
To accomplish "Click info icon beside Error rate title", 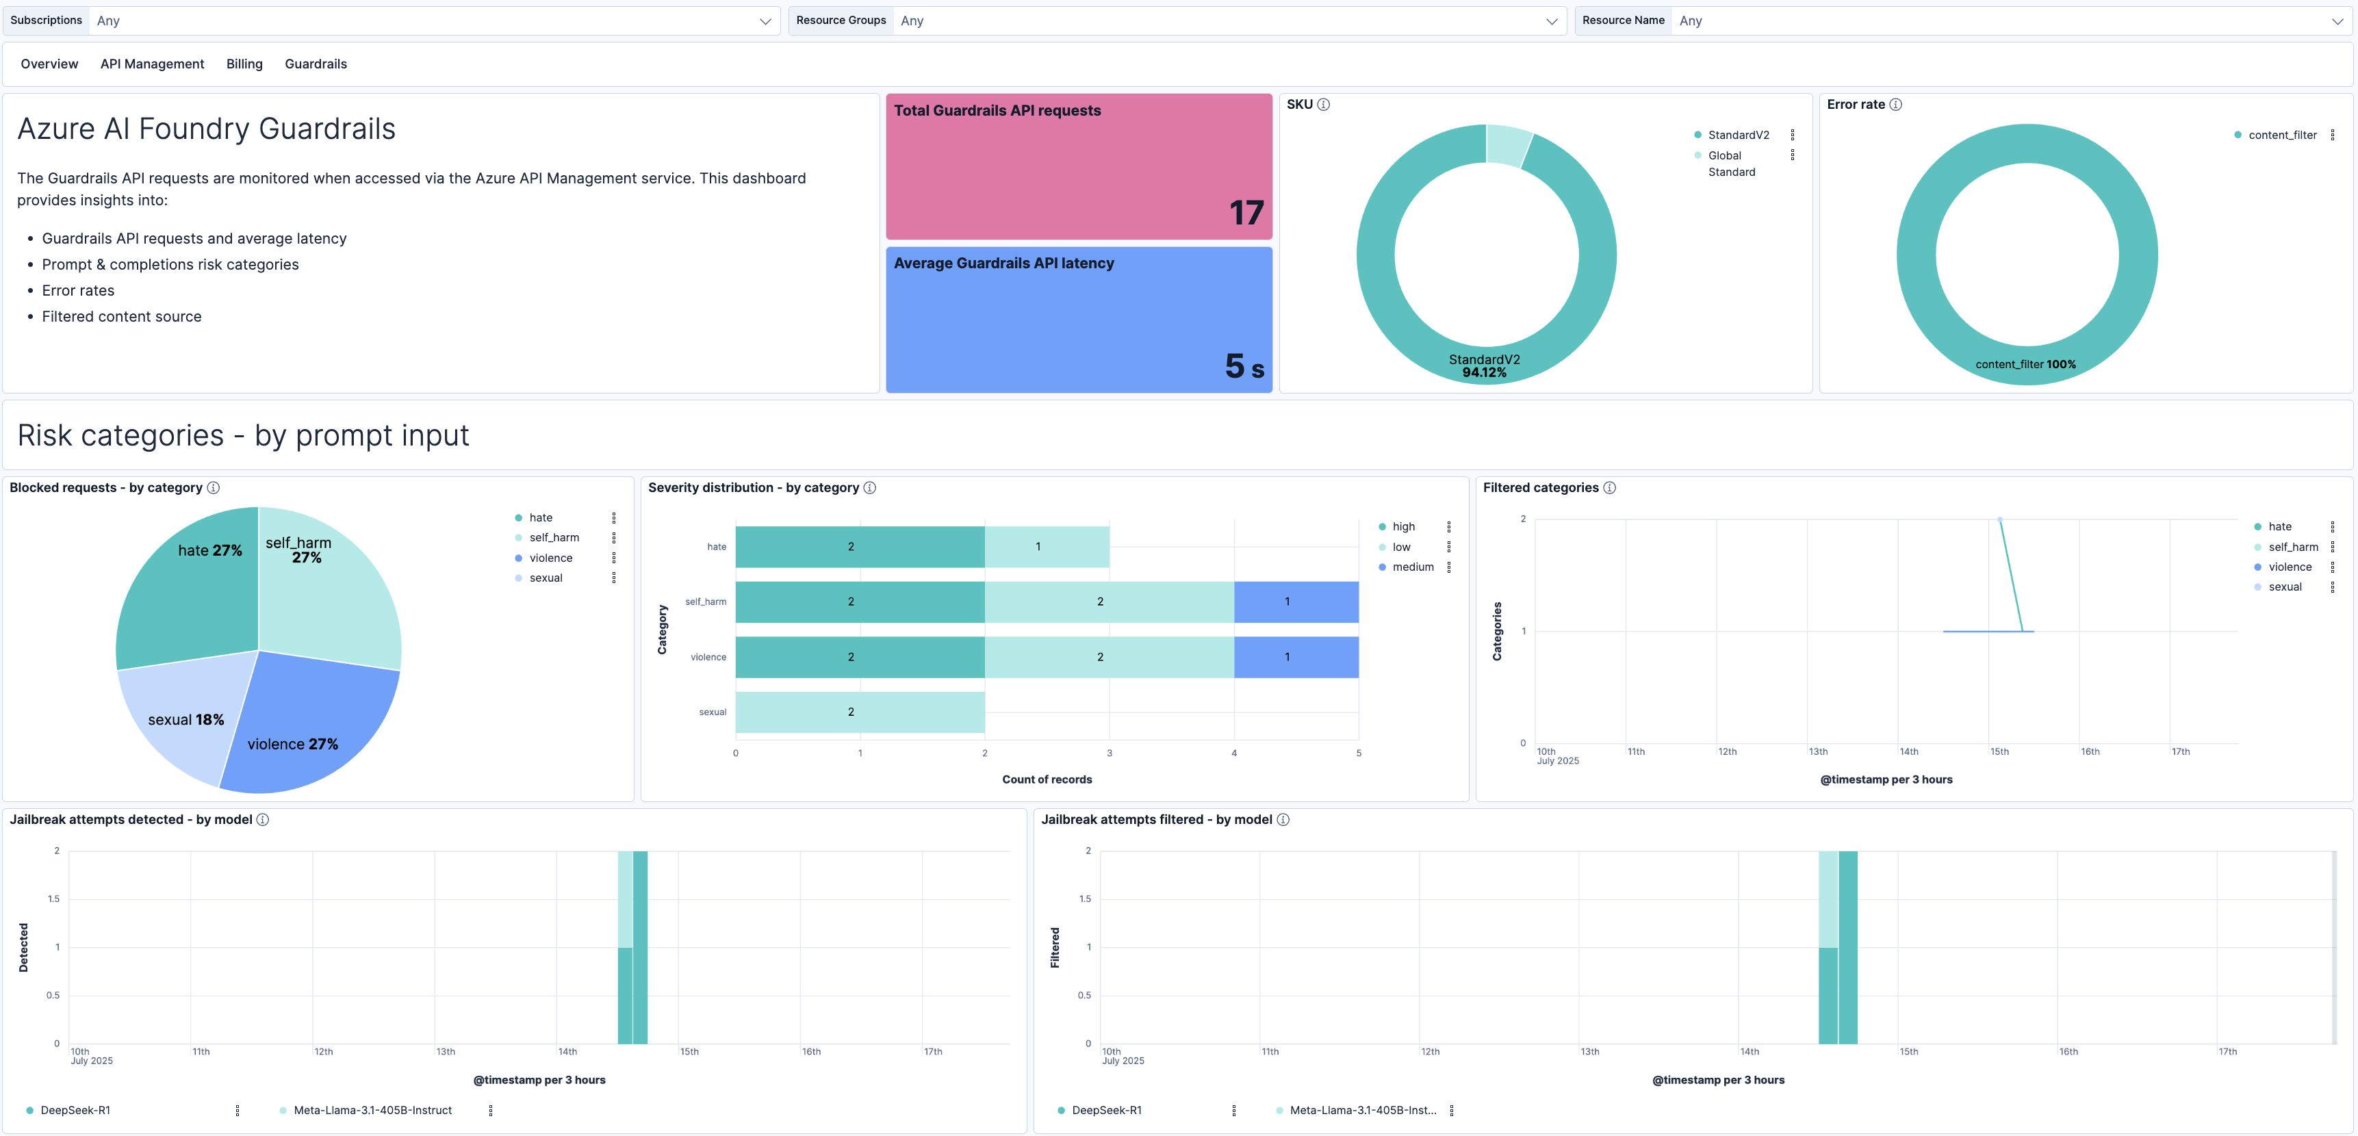I will click(1896, 104).
